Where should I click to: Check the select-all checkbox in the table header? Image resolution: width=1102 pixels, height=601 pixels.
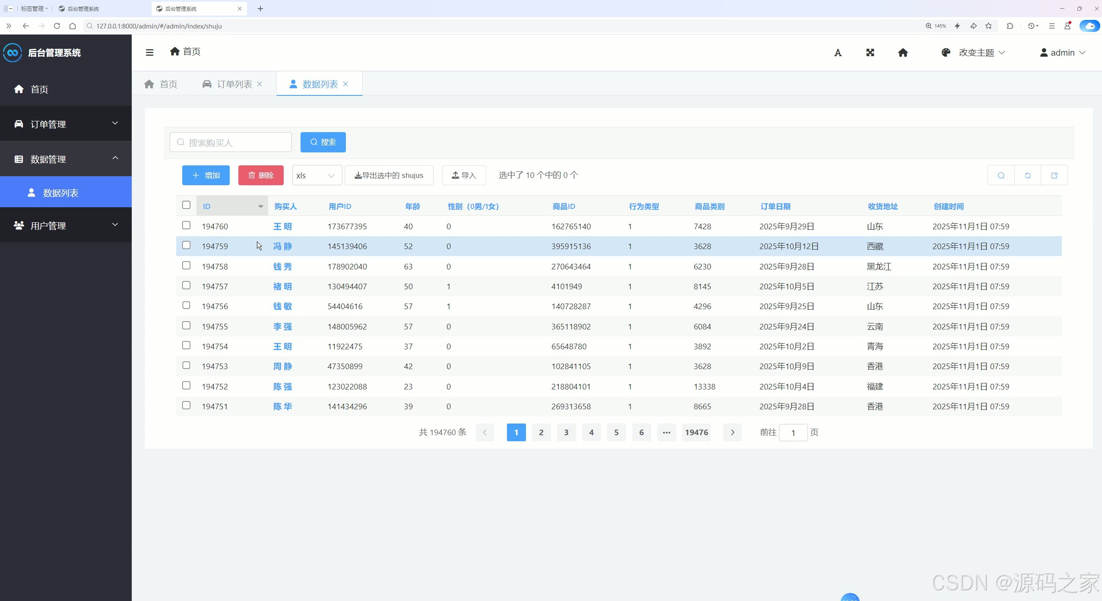186,205
